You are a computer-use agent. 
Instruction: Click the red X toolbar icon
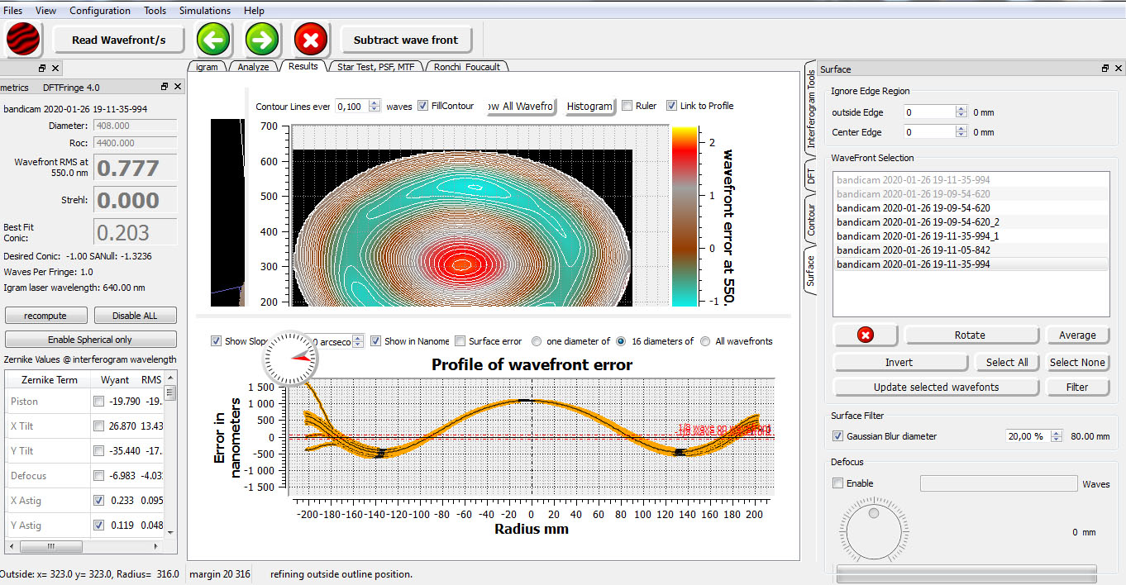tap(312, 40)
